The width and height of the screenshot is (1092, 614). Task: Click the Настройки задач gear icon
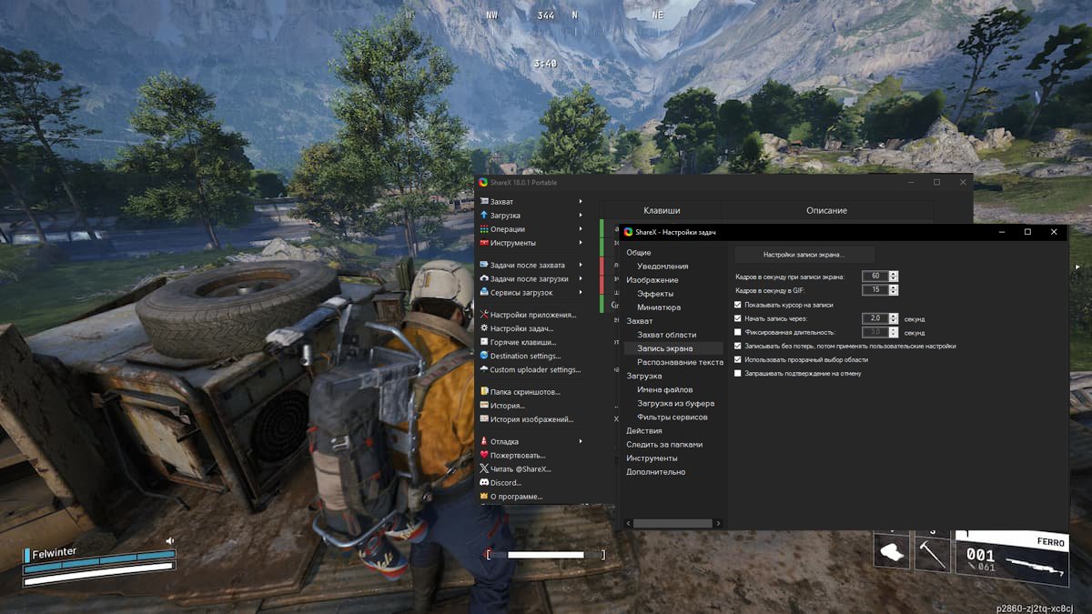pyautogui.click(x=484, y=328)
